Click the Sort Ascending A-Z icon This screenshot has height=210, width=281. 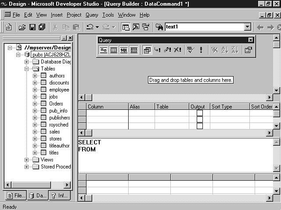pos(225,50)
